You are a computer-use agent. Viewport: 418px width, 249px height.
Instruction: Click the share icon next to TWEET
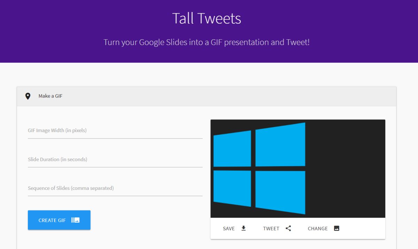point(288,228)
